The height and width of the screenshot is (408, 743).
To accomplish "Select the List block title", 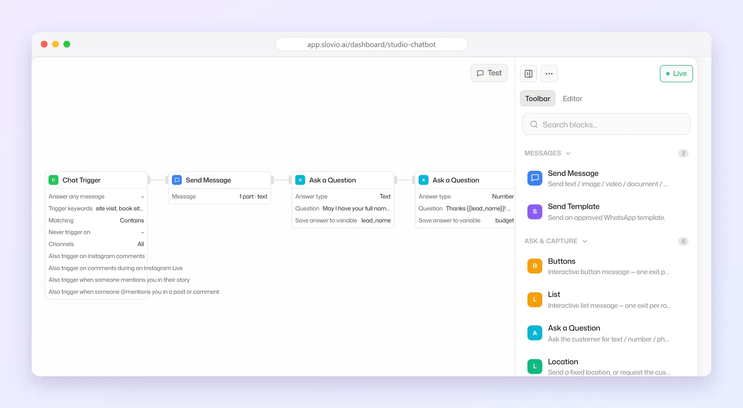I will point(554,294).
